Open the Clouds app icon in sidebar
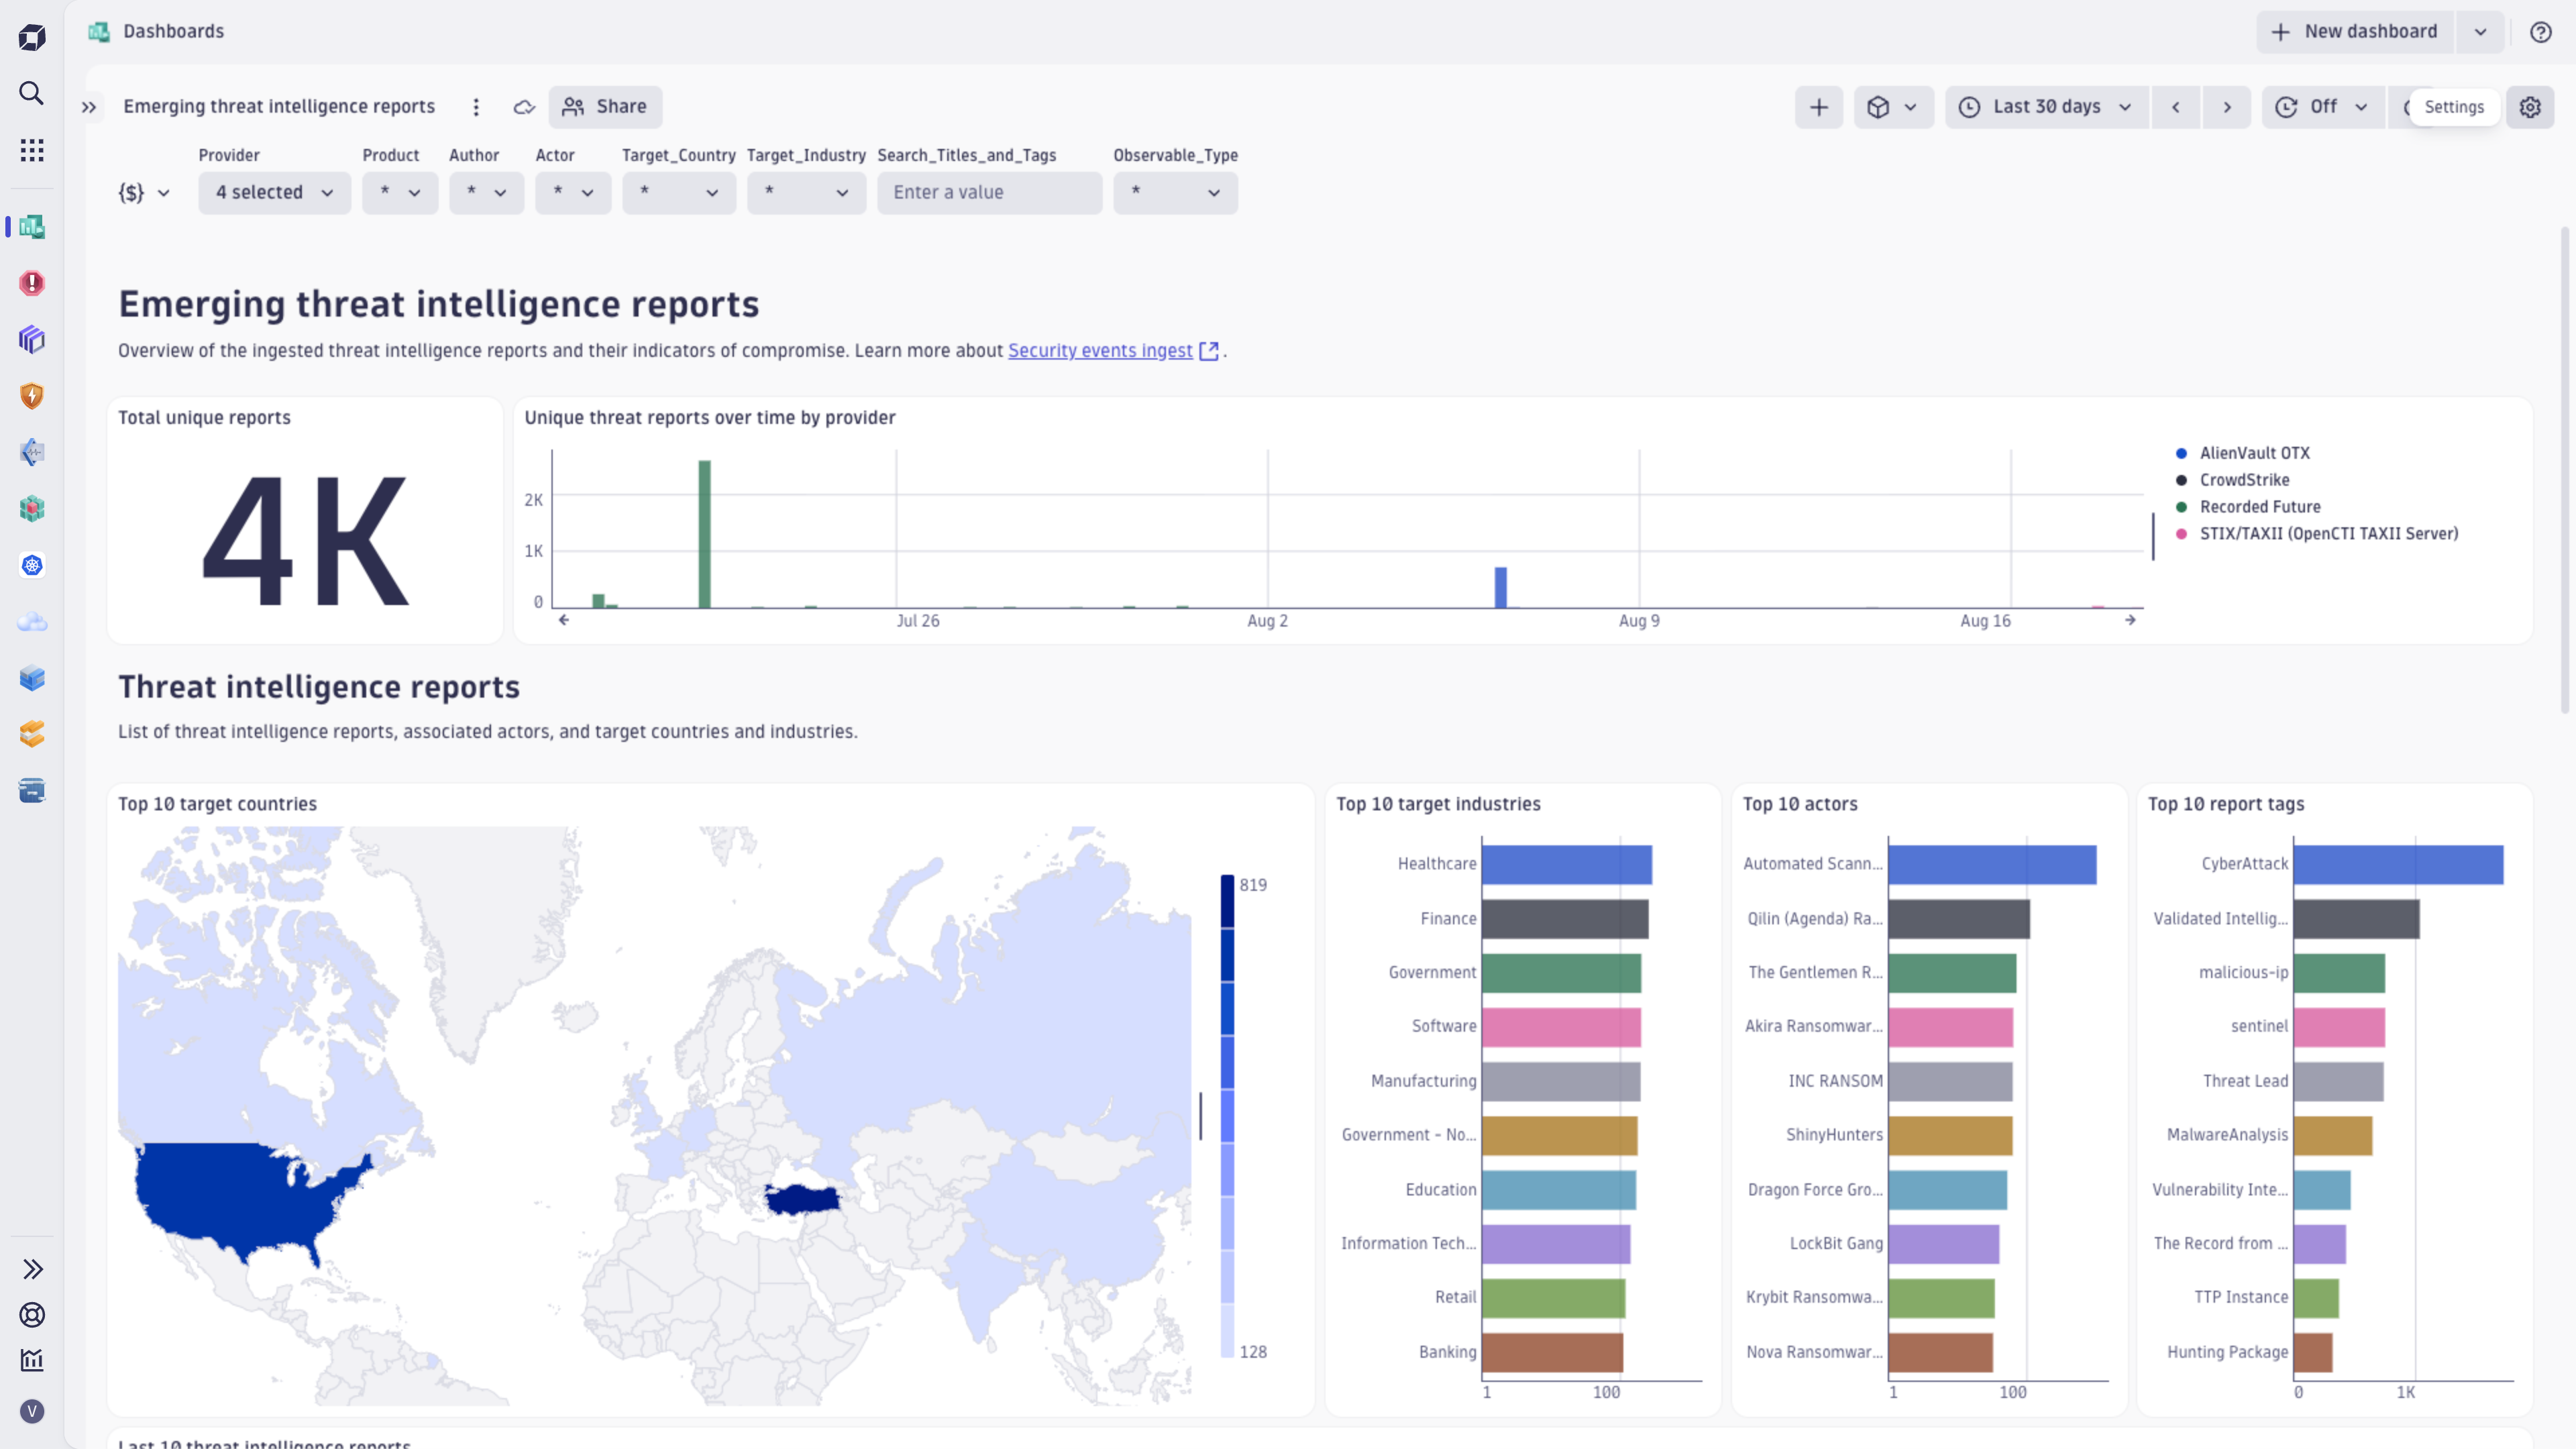This screenshot has height=1449, width=2576. [32, 622]
